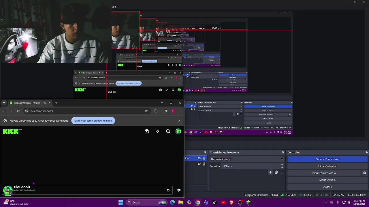This screenshot has width=369, height=207.
Task: Open Kick user avatar menu
Action: (x=178, y=131)
